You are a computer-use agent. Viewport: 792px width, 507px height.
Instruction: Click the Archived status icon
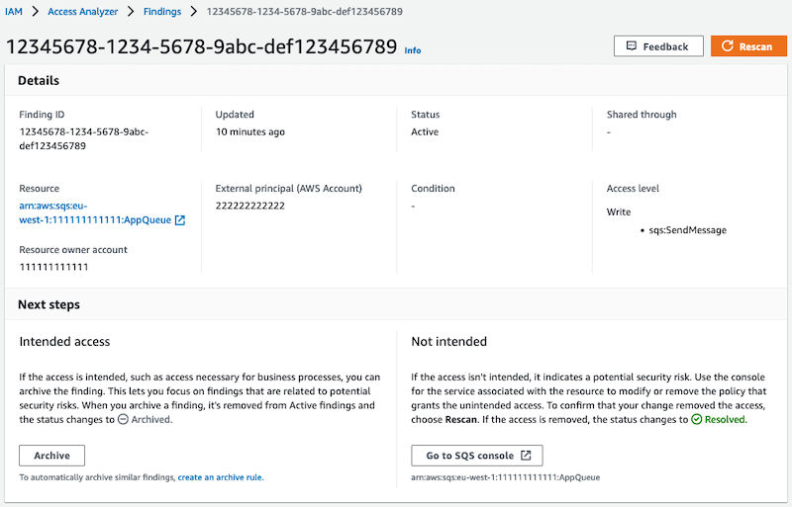coord(123,419)
